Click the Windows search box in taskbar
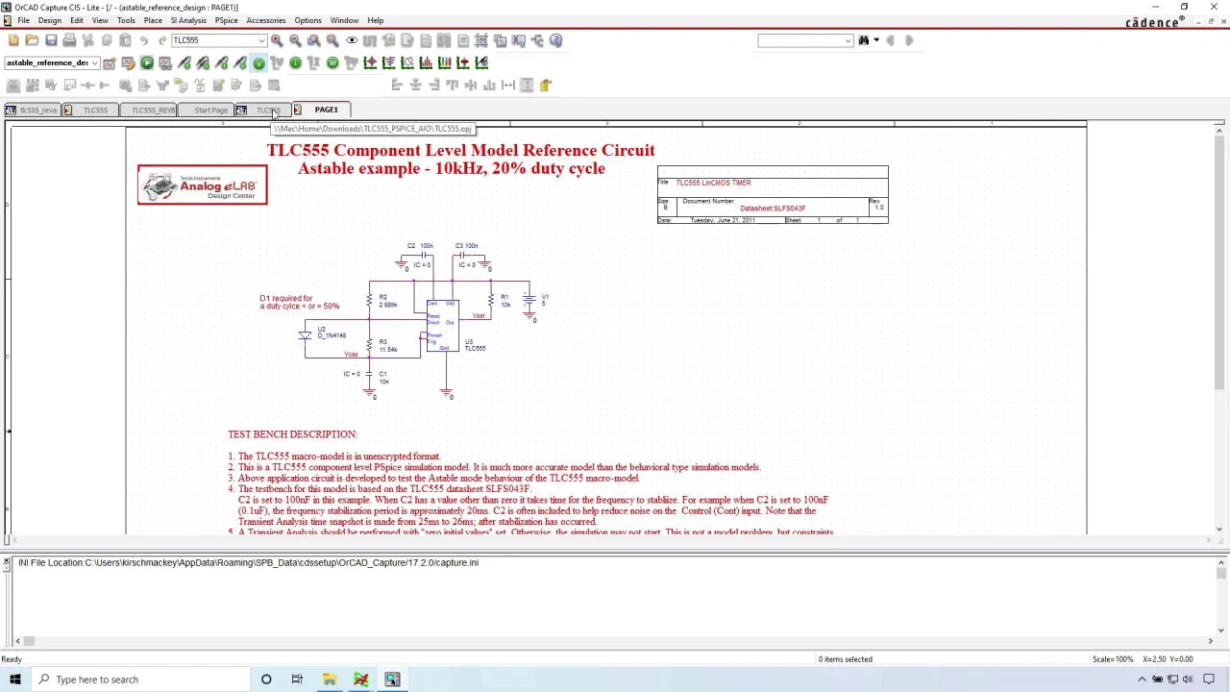The height and width of the screenshot is (692, 1230). coord(139,680)
